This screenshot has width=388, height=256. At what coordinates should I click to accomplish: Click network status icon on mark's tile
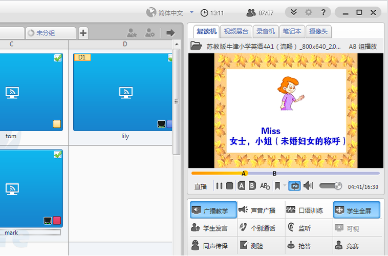click(x=48, y=220)
